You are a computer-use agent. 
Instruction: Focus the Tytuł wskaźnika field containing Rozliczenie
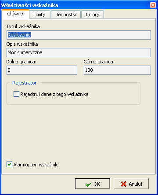tap(79, 35)
